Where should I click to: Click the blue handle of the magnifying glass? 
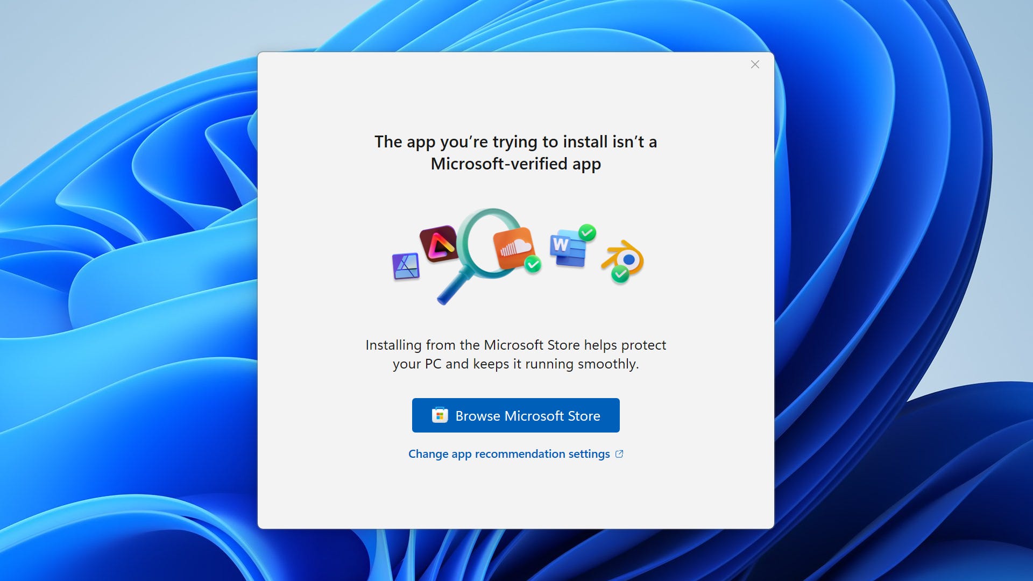[453, 289]
